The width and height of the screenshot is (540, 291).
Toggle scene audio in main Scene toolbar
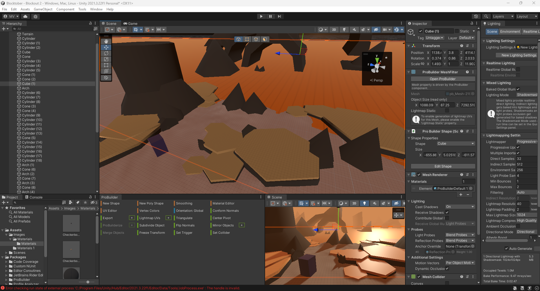coord(354,30)
